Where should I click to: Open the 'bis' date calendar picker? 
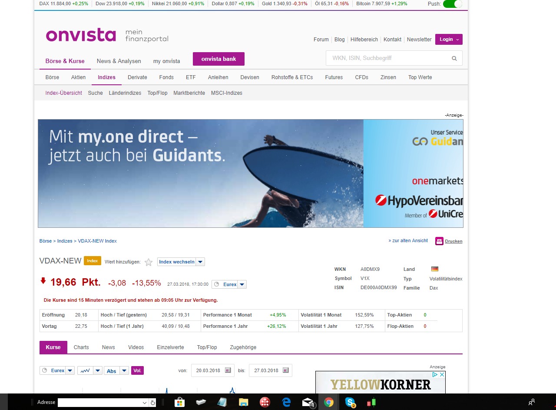click(286, 370)
